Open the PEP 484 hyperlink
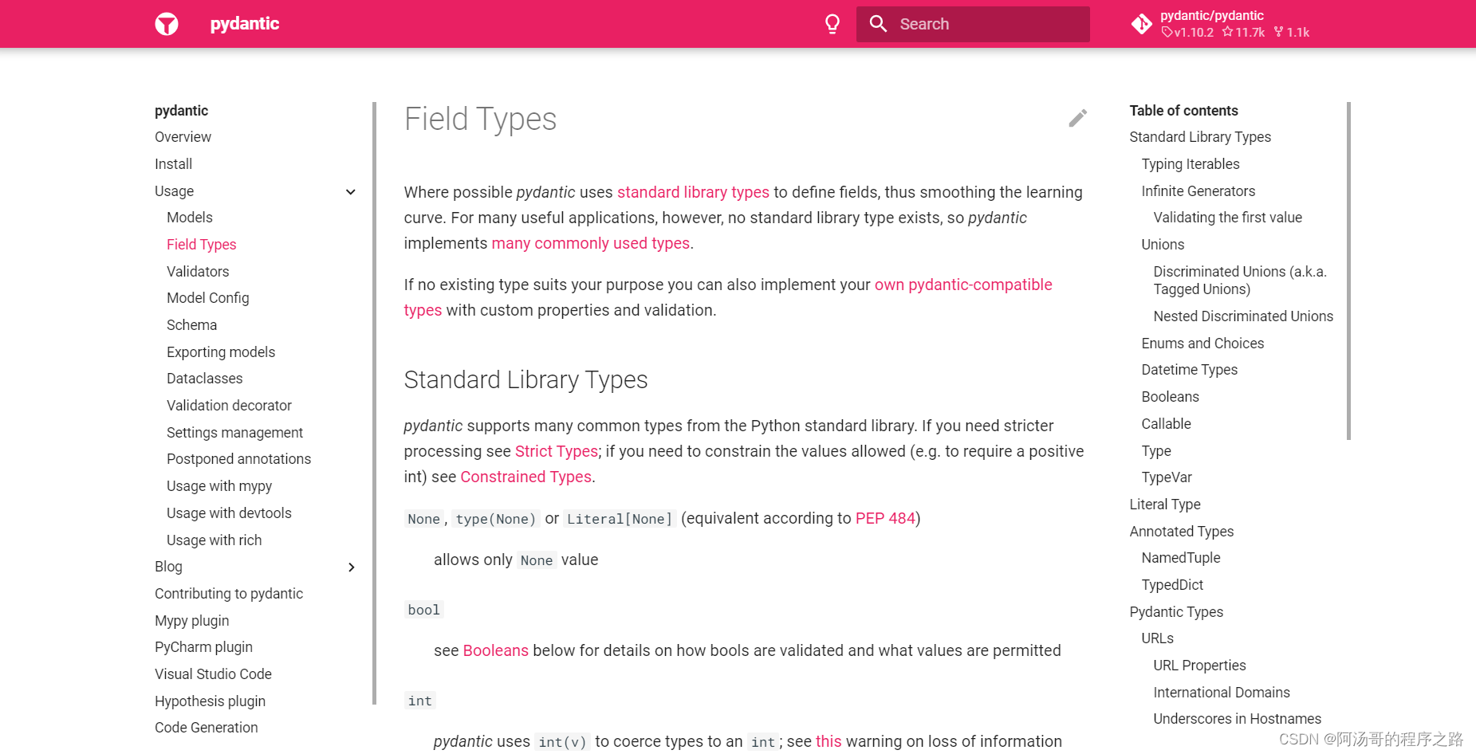Screen dimensions: 1476x754 [885, 518]
